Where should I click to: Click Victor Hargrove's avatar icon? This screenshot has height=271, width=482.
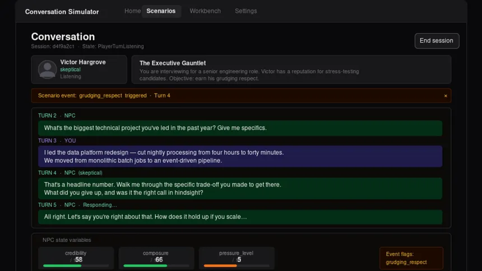point(47,69)
